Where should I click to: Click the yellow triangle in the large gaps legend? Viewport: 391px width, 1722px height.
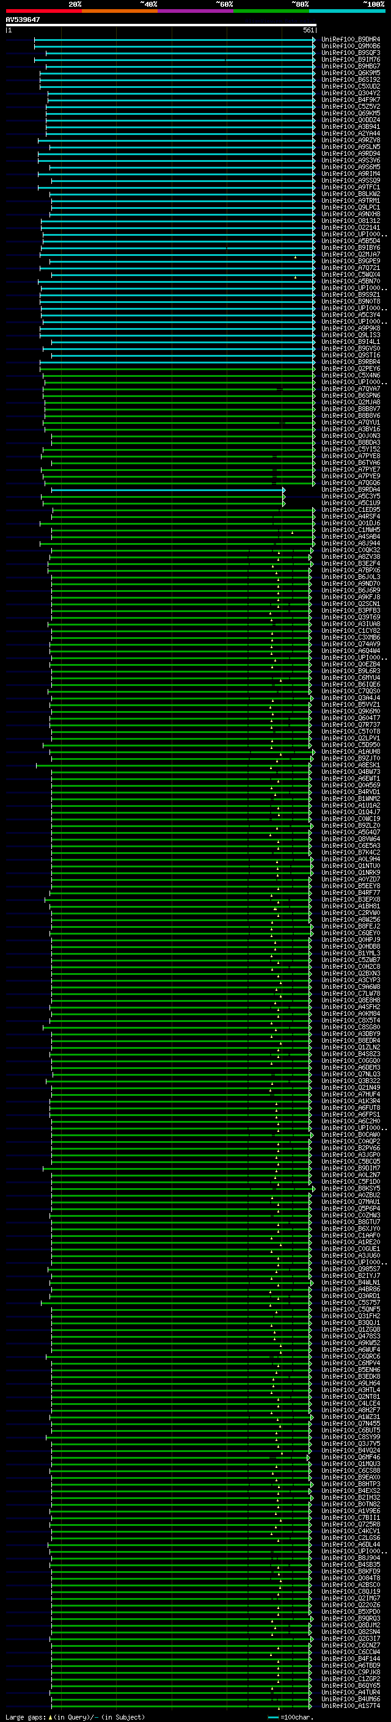(x=50, y=1717)
